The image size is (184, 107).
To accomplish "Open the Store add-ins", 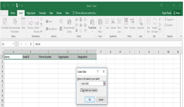I will 49,22.
